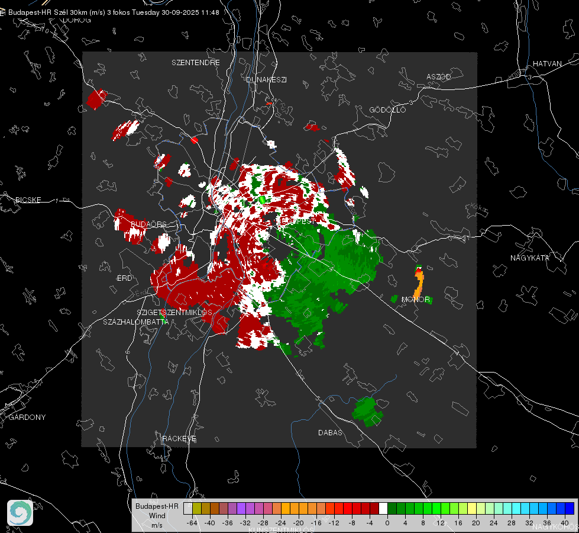Click the '40' legend scale value
Screen dimensions: 579x533
click(x=565, y=523)
